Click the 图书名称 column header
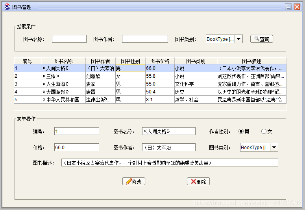Viewport: 305px width, 210px height. click(63, 61)
